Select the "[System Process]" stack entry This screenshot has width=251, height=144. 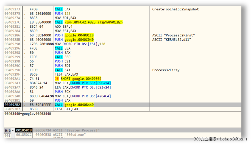[x=76, y=131]
